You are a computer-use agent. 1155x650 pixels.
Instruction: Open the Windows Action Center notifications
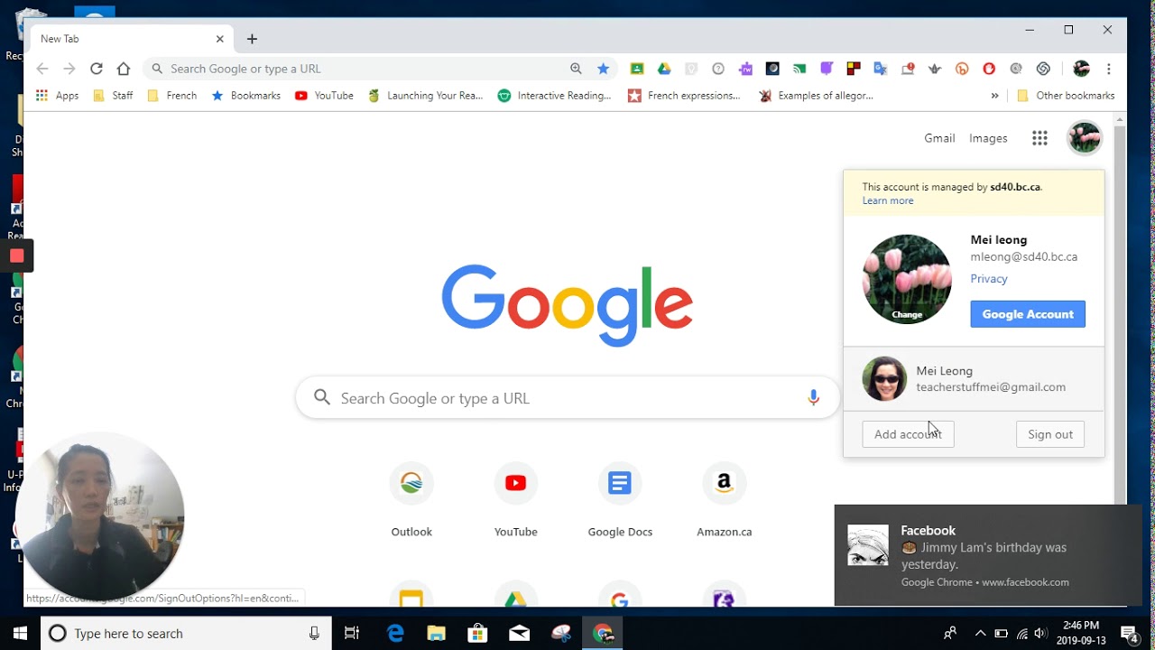[1129, 633]
